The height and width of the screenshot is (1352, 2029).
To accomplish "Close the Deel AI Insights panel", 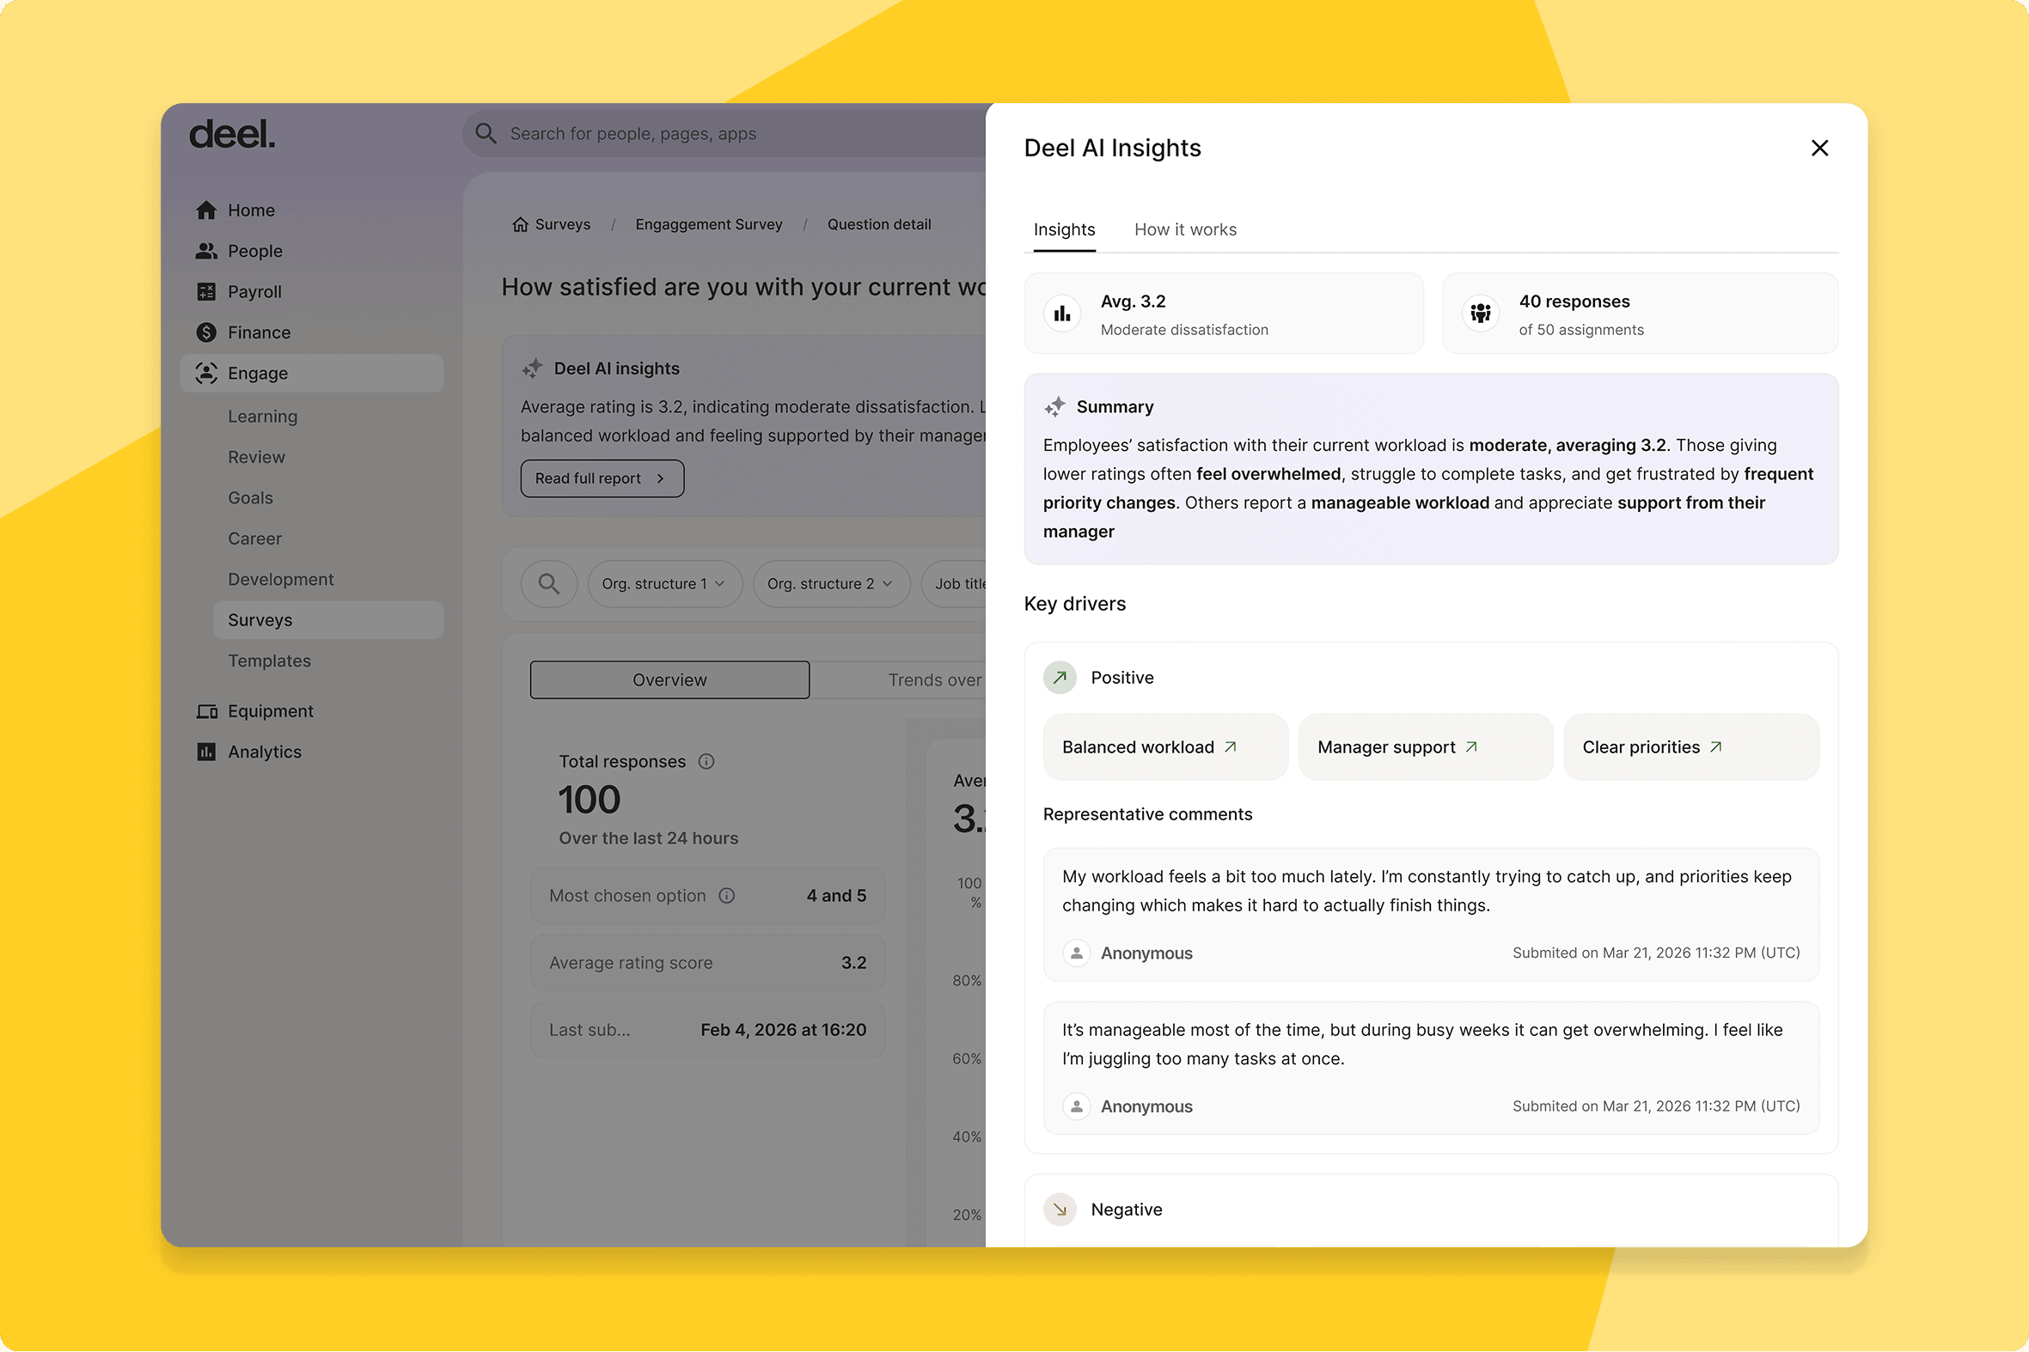I will 1819,149.
